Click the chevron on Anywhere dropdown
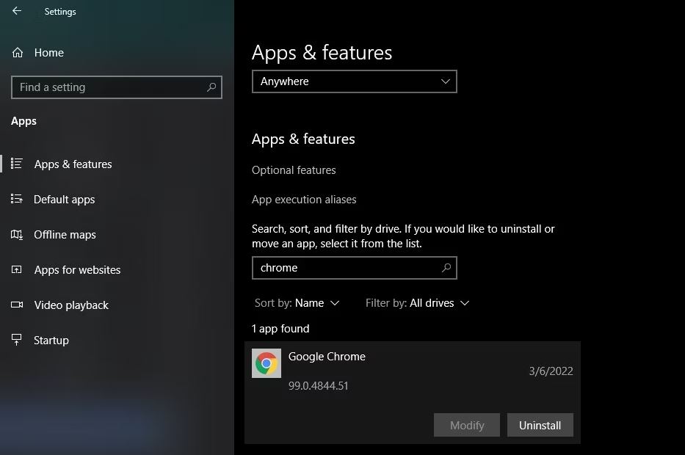The image size is (685, 455). click(446, 81)
